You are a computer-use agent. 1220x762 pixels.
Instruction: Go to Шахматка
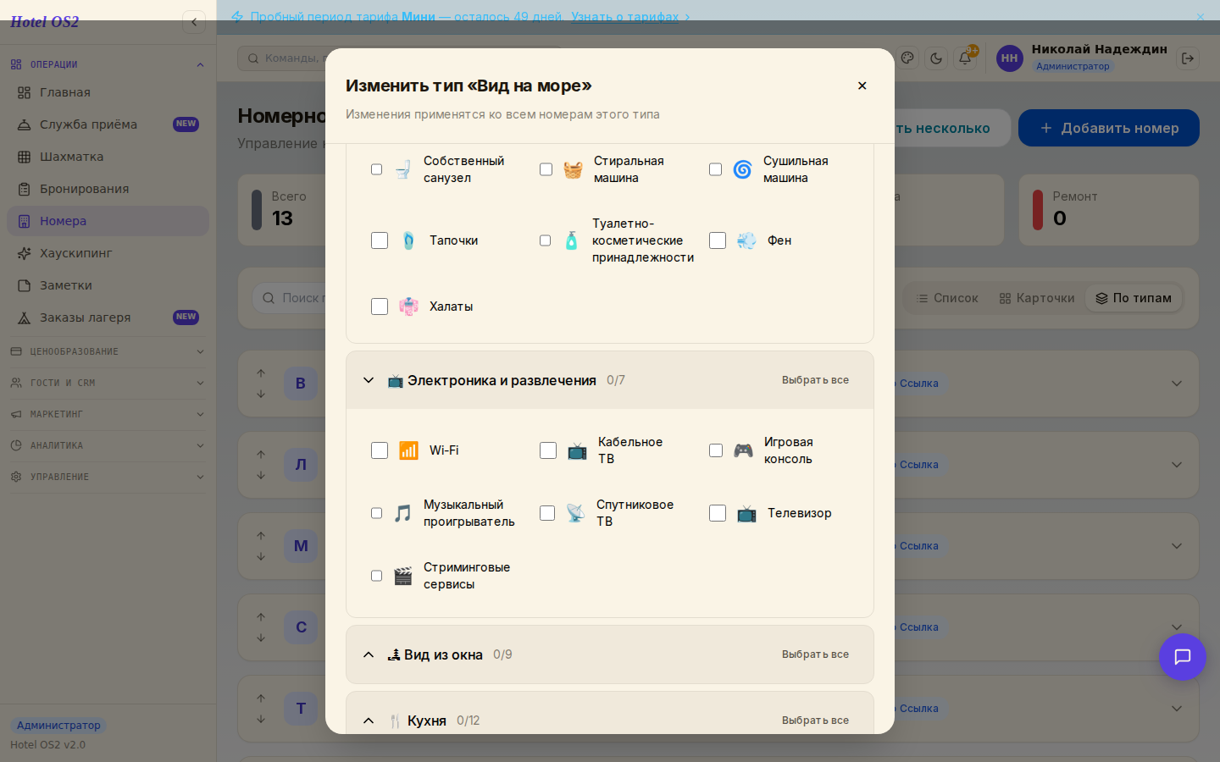[108, 157]
